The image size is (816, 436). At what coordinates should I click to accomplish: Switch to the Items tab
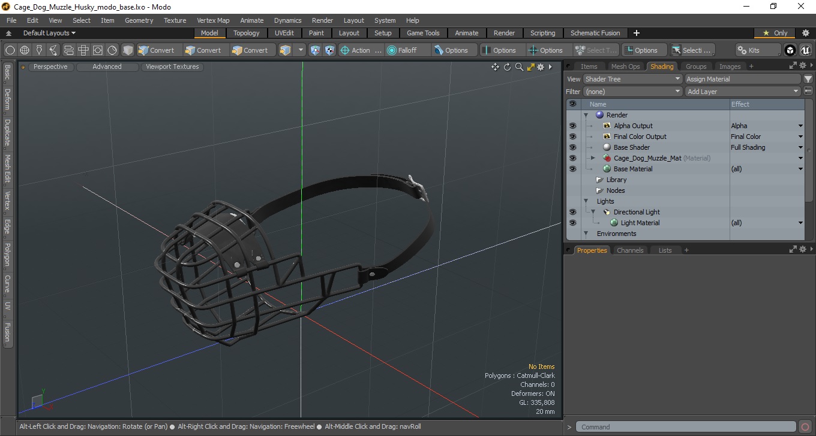[589, 66]
